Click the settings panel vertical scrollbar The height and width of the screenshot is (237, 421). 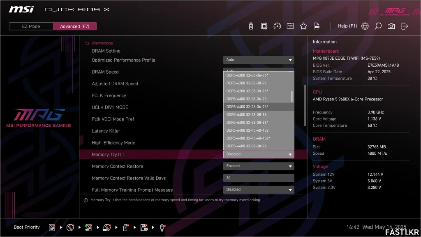[x=305, y=106]
